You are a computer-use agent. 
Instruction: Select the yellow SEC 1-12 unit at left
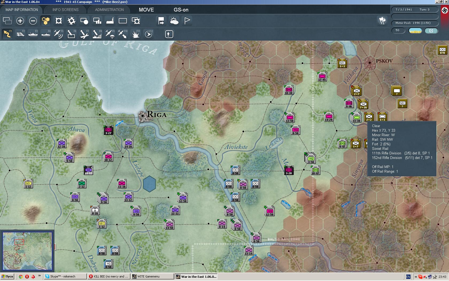click(28, 184)
